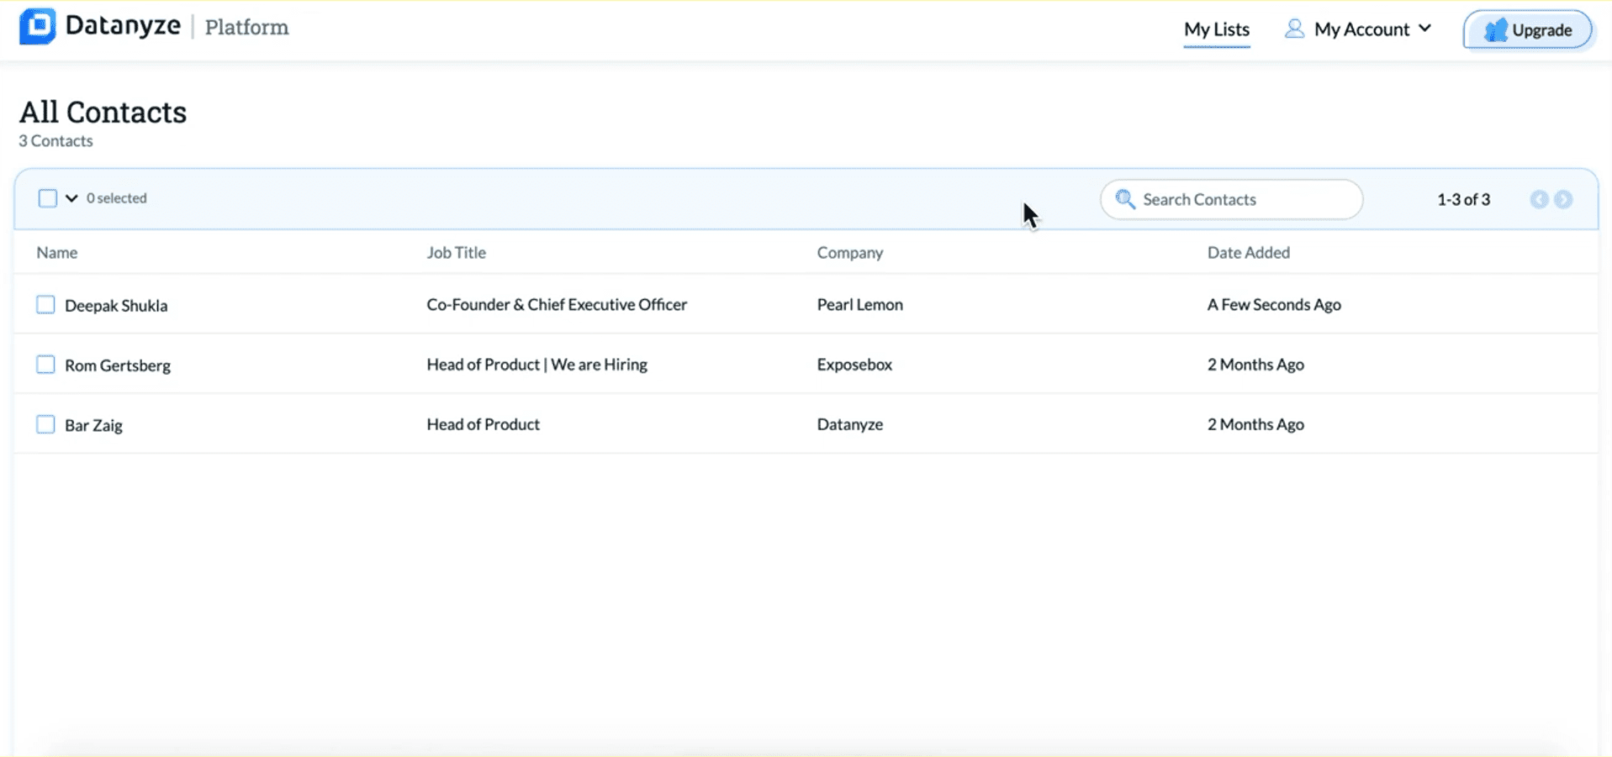This screenshot has width=1612, height=757.
Task: Click the Exposebox company cell
Action: coord(854,364)
